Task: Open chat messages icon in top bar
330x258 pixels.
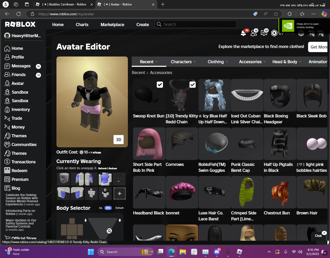Action: click(264, 33)
